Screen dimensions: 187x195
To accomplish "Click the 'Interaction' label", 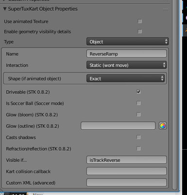I will tap(17, 65).
